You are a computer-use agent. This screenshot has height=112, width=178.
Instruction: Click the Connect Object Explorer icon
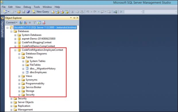pos(21,23)
